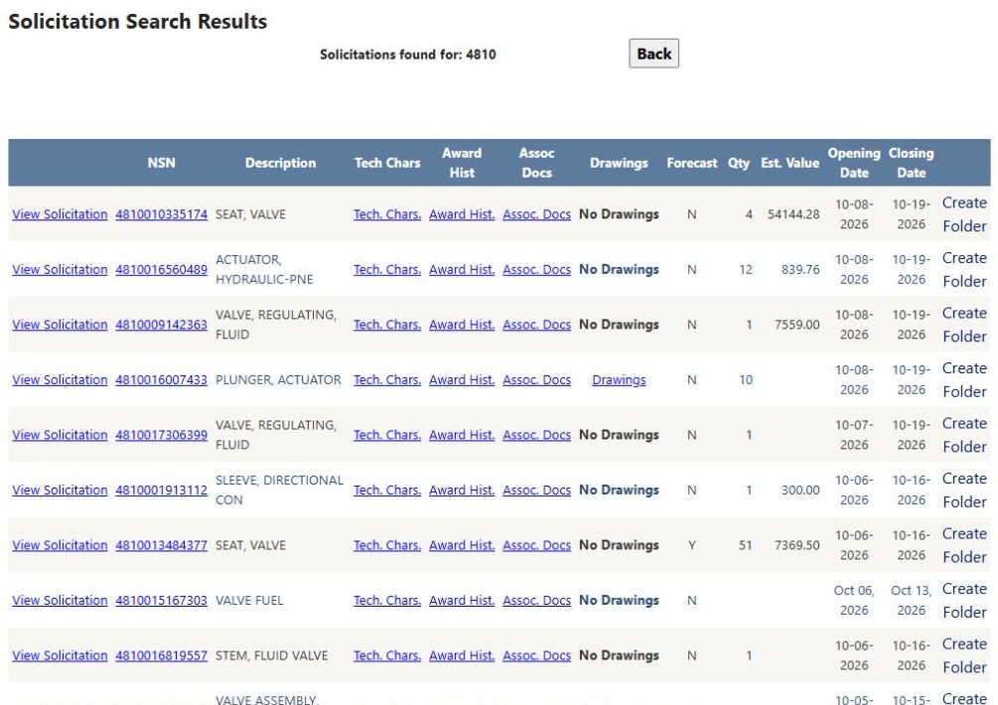The width and height of the screenshot is (998, 705).
Task: Create Folder for VALVE FUEL row
Action: (964, 601)
